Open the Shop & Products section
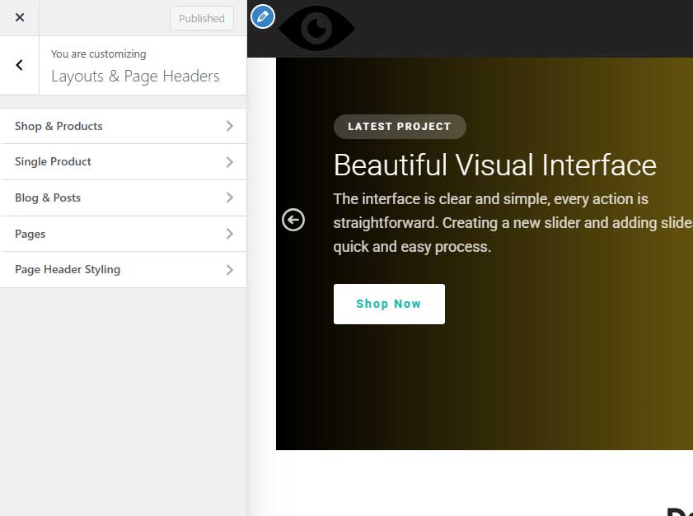Image resolution: width=693 pixels, height=516 pixels. click(x=59, y=126)
